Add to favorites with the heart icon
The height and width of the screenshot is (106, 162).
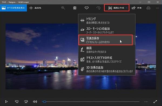click(87, 8)
